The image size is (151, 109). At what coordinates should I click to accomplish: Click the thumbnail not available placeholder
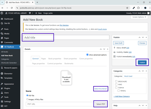(x=66, y=78)
